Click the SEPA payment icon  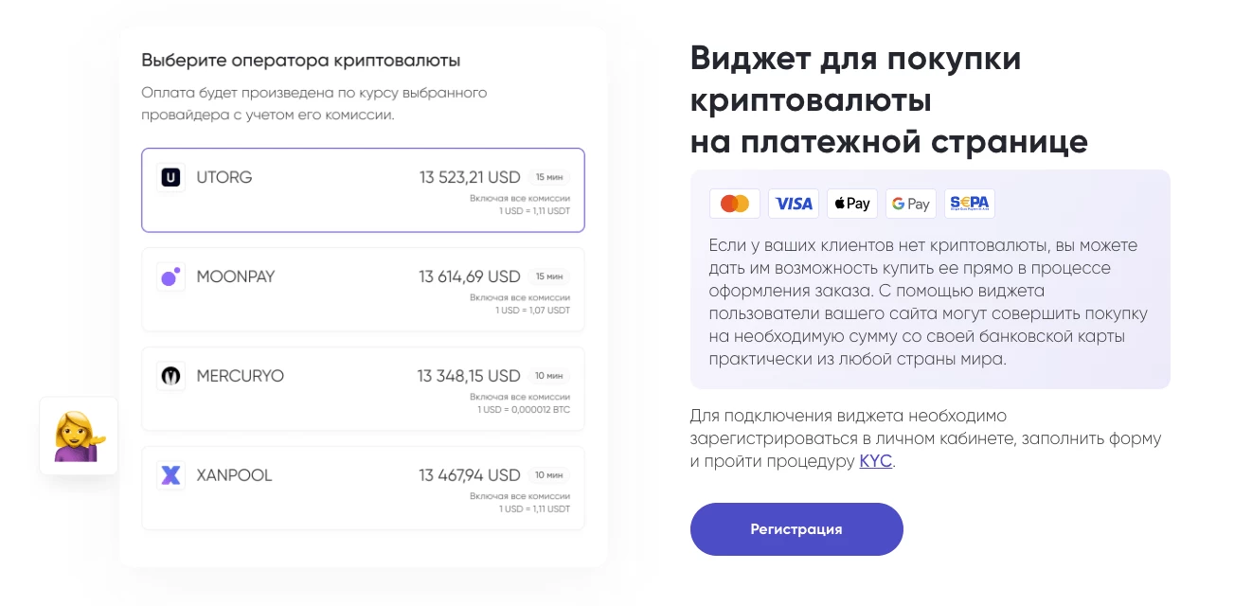click(970, 204)
